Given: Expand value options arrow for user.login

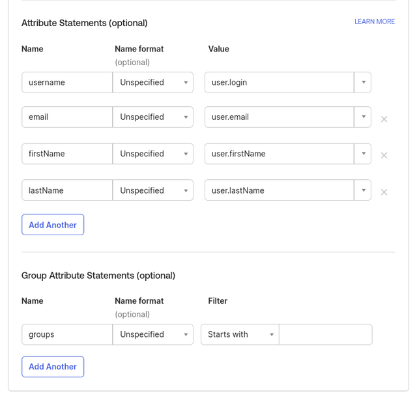Looking at the screenshot, I should (363, 83).
